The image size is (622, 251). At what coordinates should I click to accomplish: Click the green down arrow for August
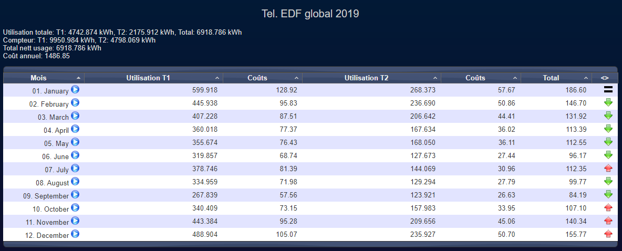pos(608,181)
